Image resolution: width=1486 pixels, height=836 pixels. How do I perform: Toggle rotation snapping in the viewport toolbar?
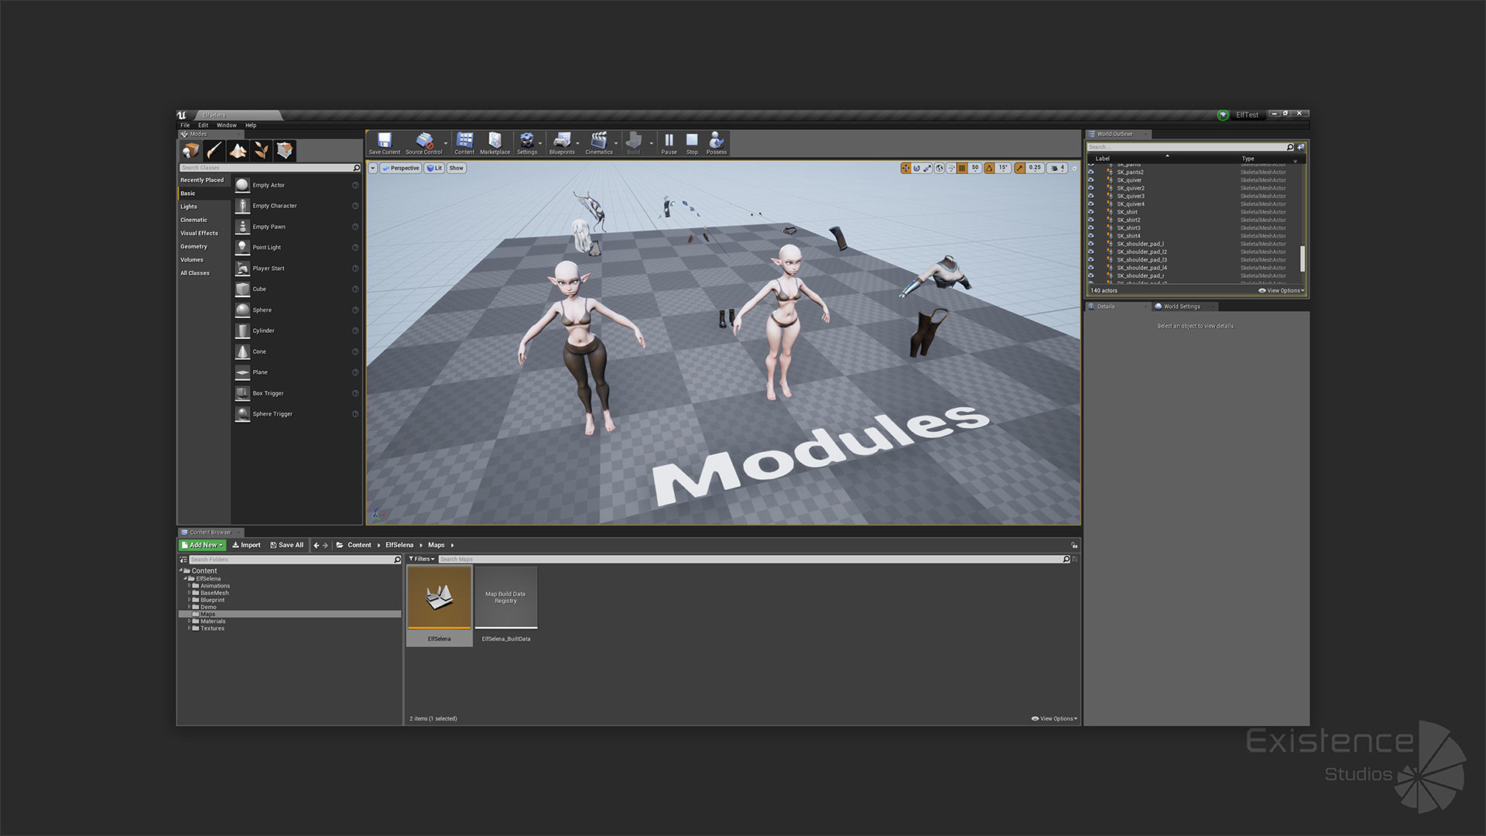tap(989, 168)
